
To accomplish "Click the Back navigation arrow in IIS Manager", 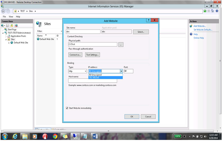I will pos(3,11).
